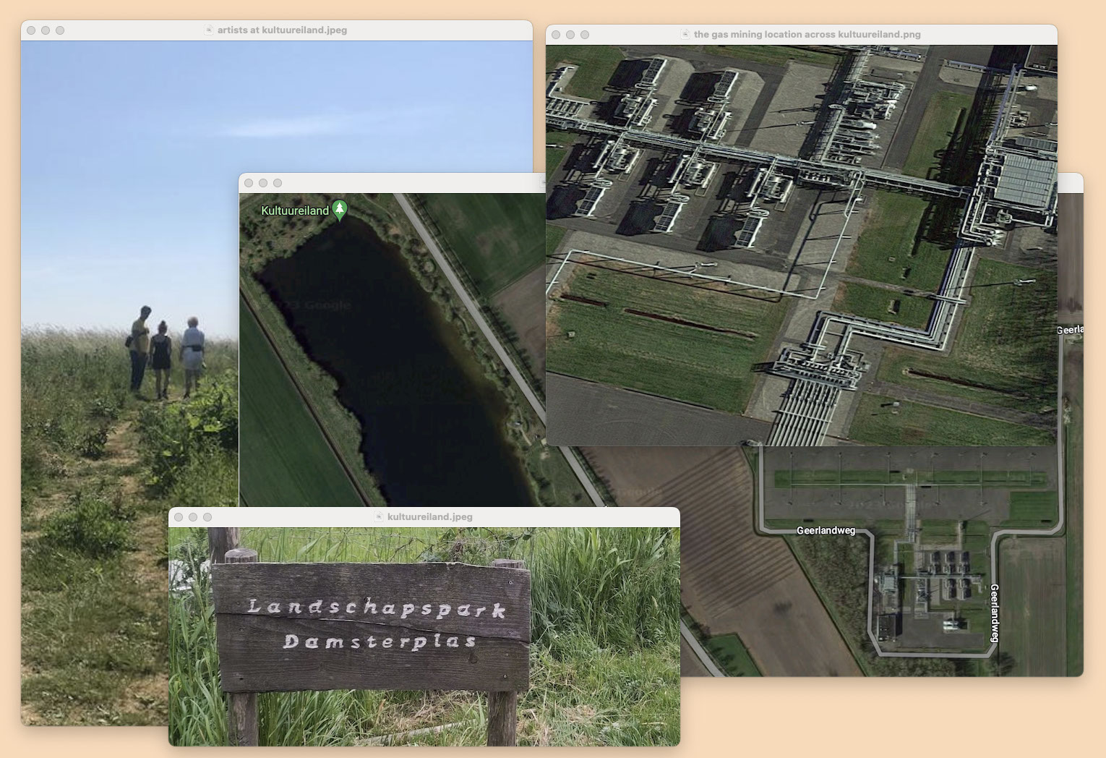1106x758 pixels.
Task: Close the 'kultuureiland.jpeg' sign photo window
Action: [x=179, y=517]
